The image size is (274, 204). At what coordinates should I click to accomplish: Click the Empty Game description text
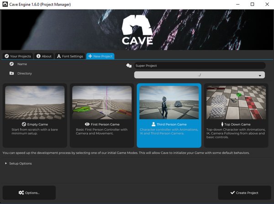pos(35,131)
